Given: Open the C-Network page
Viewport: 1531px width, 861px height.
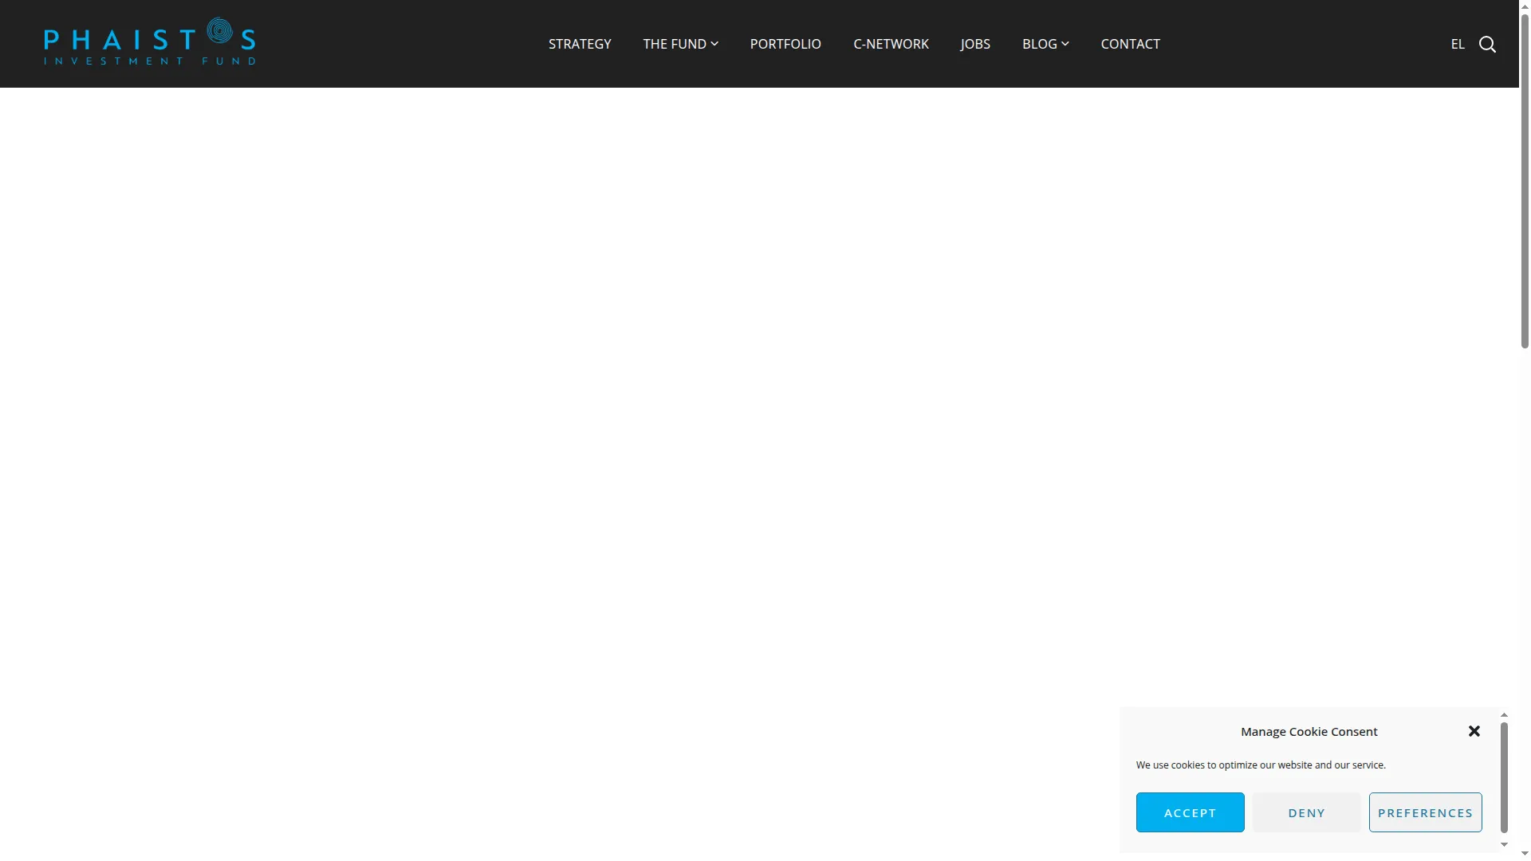Looking at the screenshot, I should [x=891, y=44].
